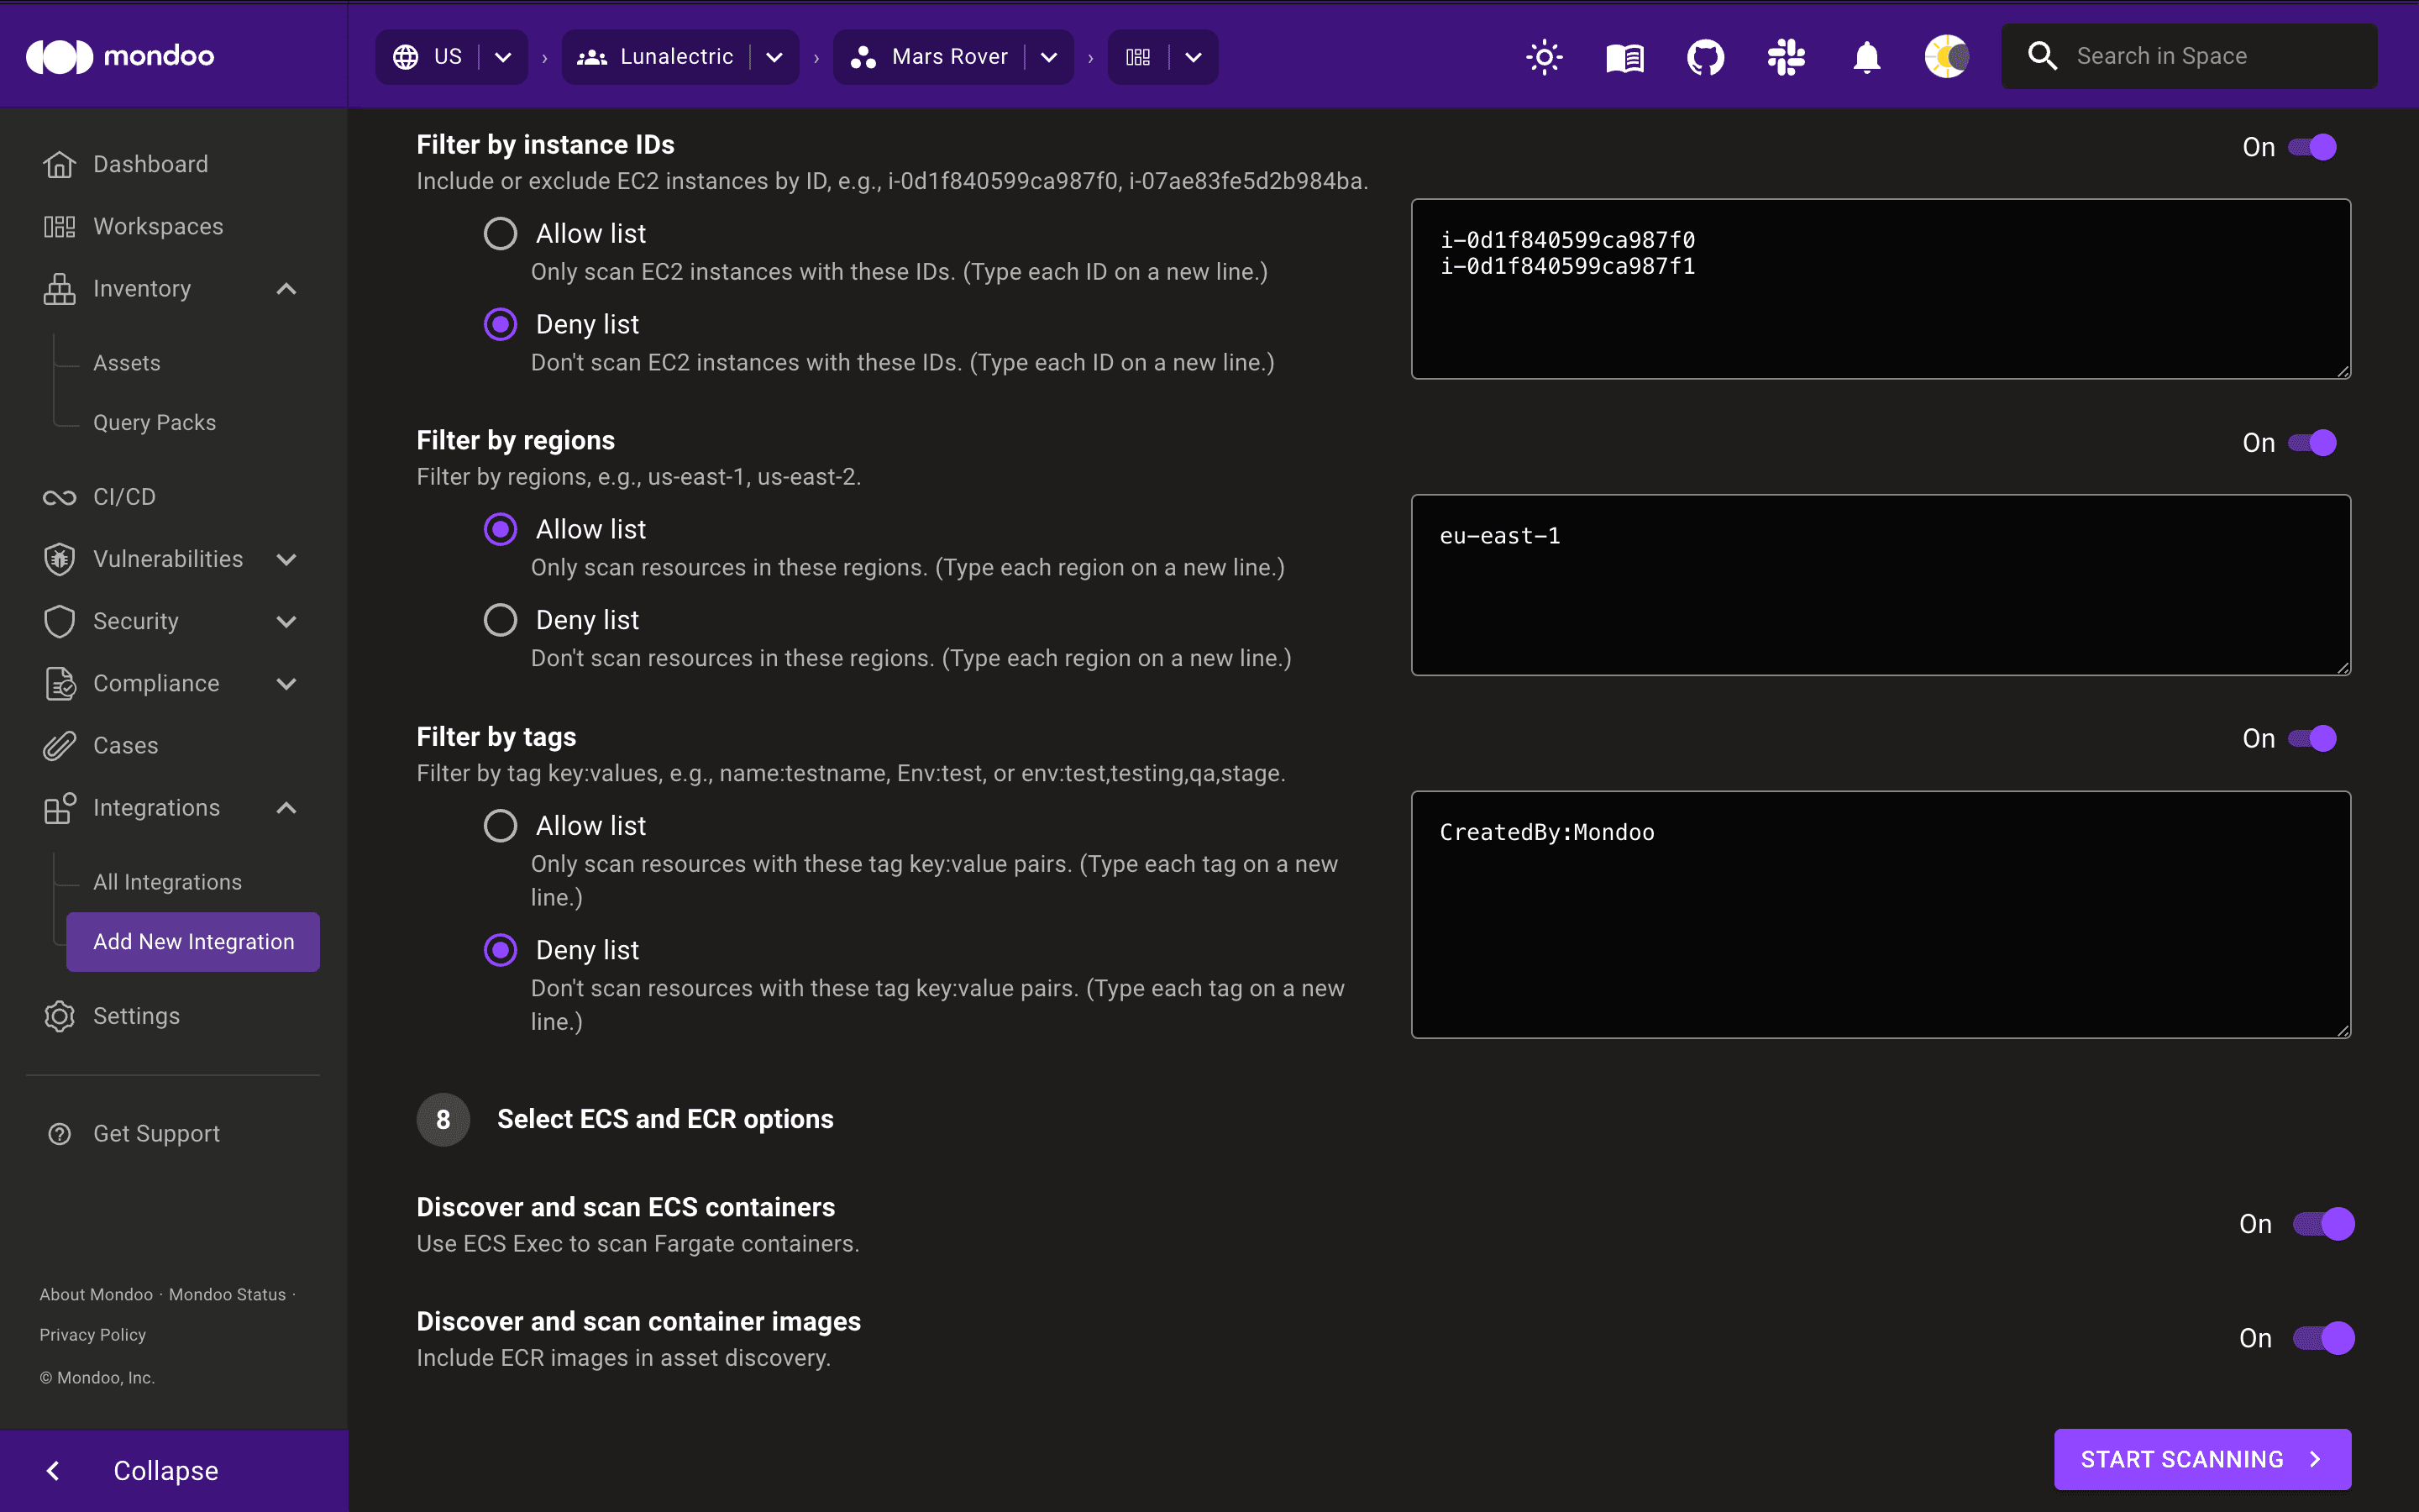The image size is (2419, 1512).
Task: Open the documentation book icon
Action: pos(1624,57)
